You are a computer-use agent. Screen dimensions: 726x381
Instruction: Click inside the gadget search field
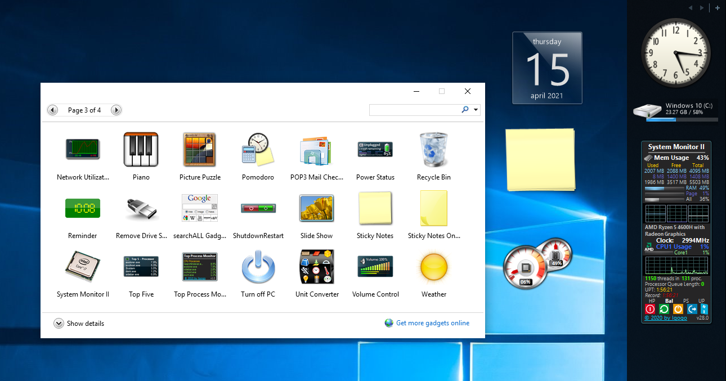[x=416, y=110]
